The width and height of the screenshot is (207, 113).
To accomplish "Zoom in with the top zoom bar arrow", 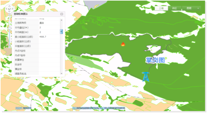I will (9, 15).
